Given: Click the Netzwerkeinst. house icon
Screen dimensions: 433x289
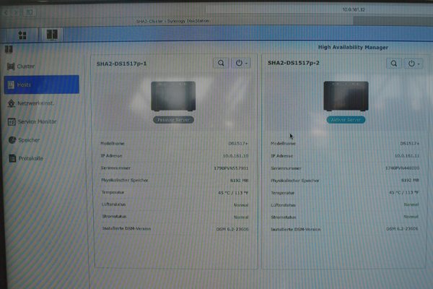Looking at the screenshot, I should [x=11, y=103].
